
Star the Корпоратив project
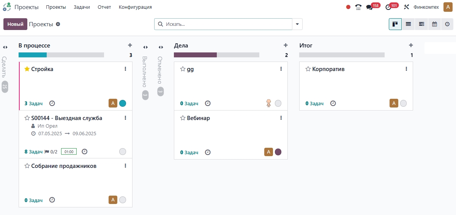coord(308,69)
